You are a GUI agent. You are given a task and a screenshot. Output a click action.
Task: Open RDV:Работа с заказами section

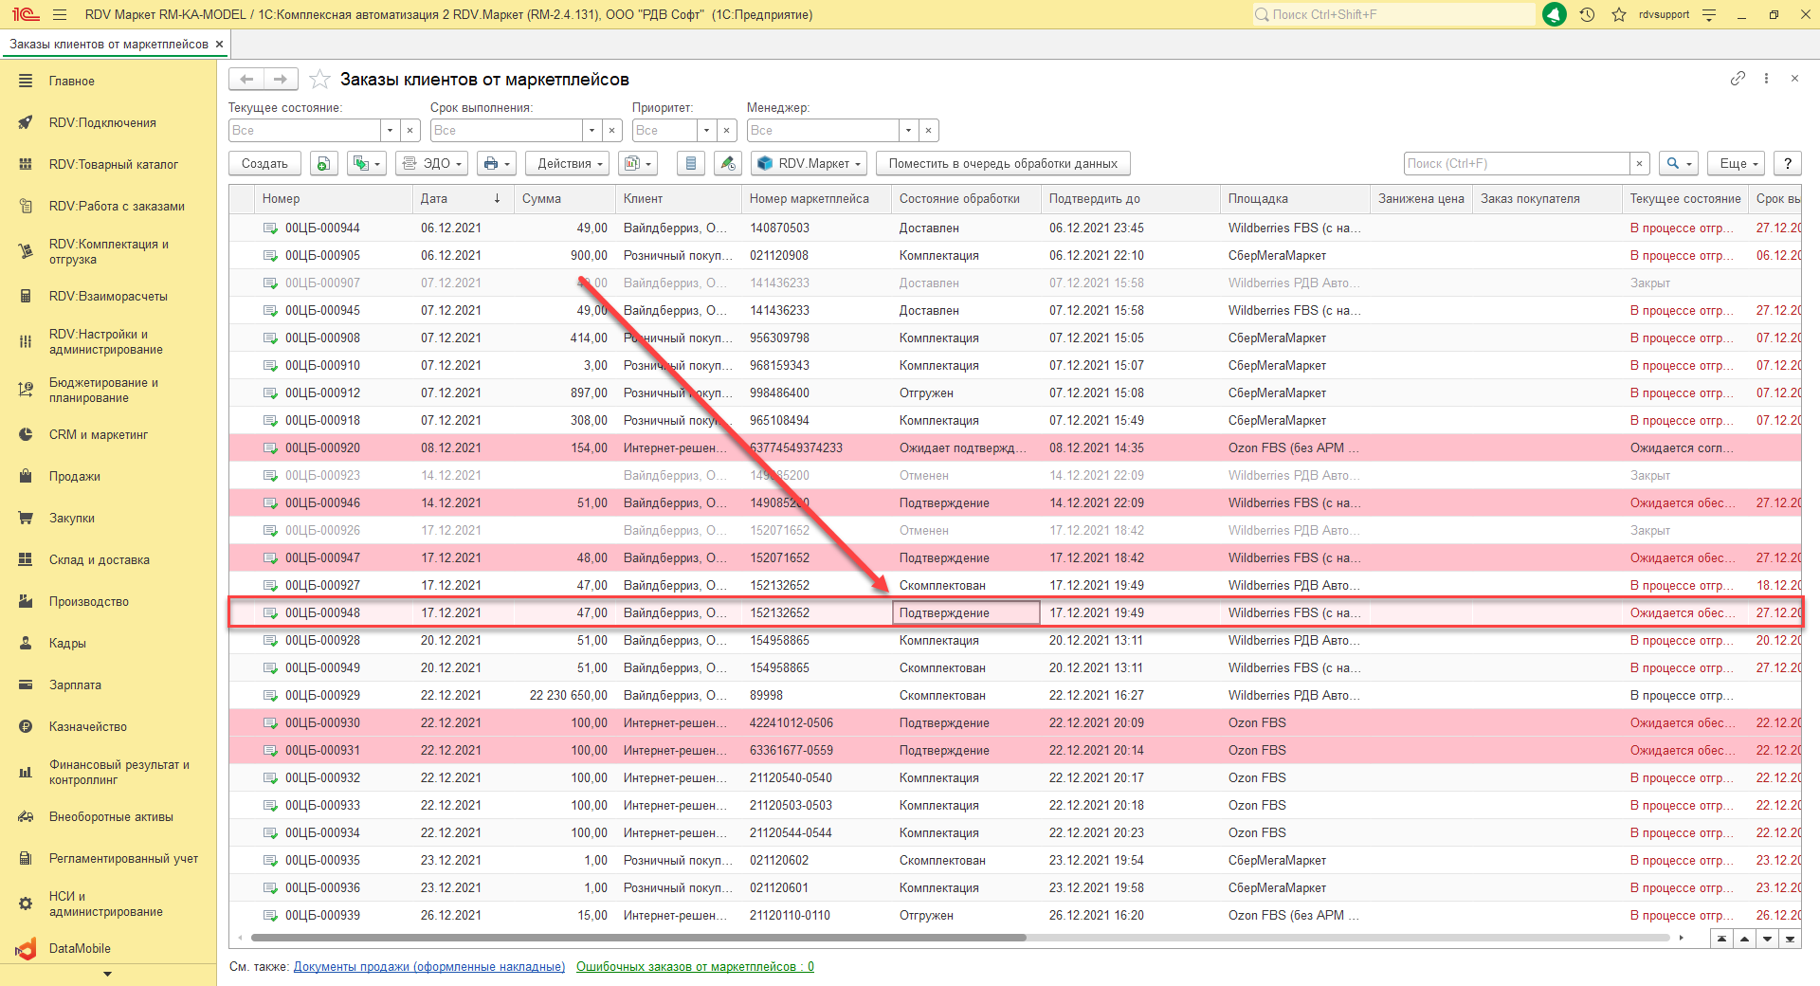(117, 206)
